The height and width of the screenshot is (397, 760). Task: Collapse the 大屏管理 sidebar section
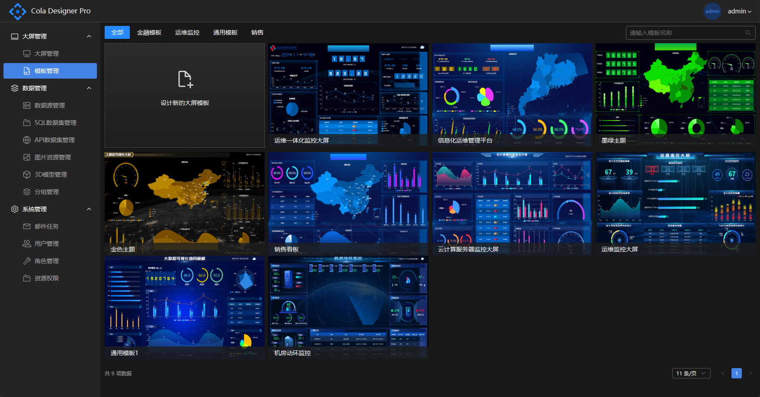tap(89, 36)
